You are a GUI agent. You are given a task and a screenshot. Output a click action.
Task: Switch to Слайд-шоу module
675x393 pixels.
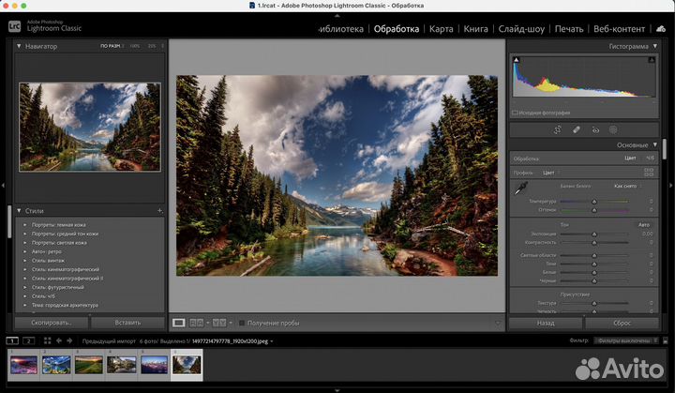[x=521, y=29]
